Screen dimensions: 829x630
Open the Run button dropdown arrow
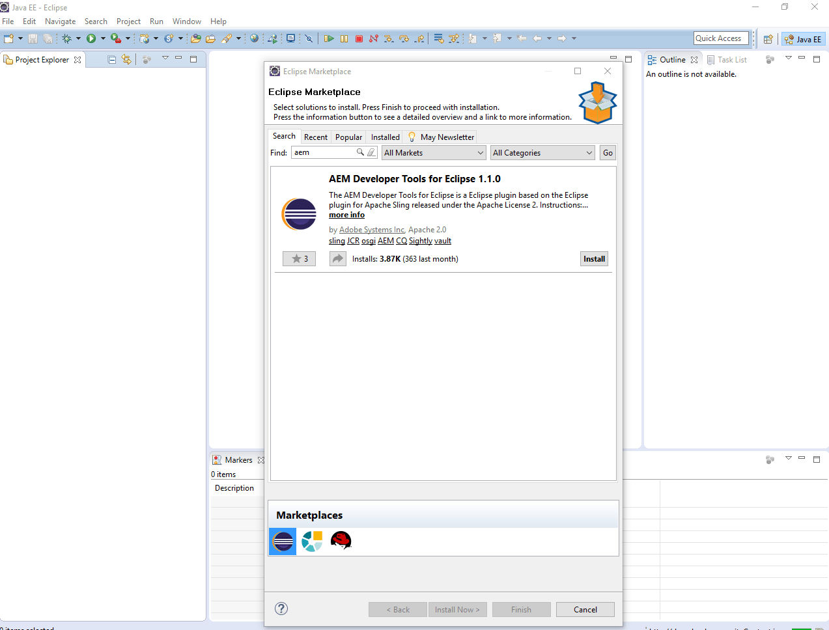pos(103,39)
